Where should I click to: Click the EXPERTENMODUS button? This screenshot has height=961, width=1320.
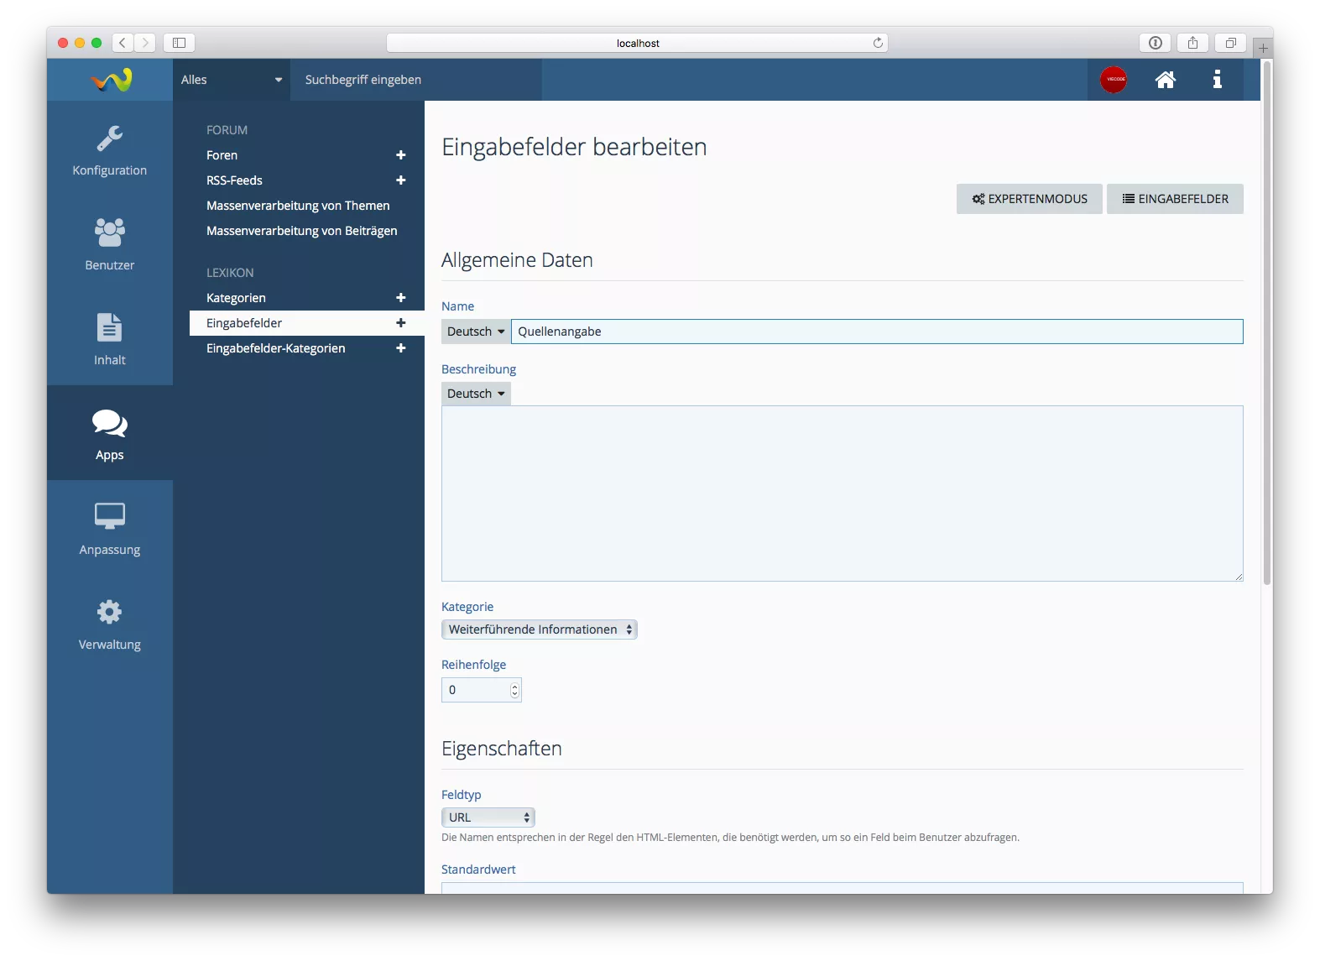pyautogui.click(x=1029, y=199)
